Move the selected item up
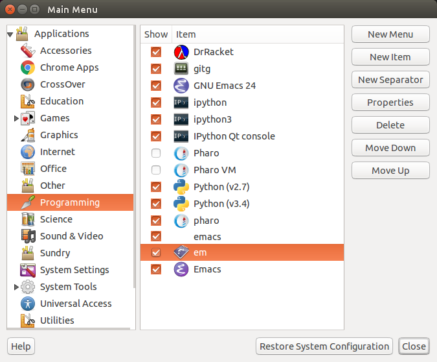Image resolution: width=437 pixels, height=362 pixels. click(x=390, y=171)
